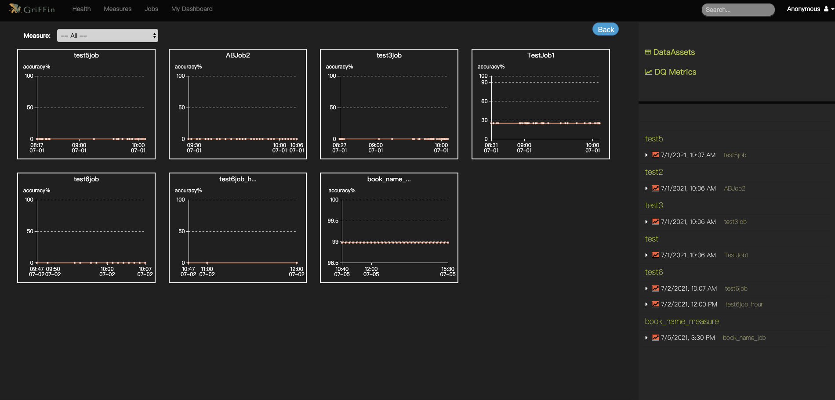The width and height of the screenshot is (835, 400).
Task: Select the test2 measure heading
Action: click(x=654, y=172)
